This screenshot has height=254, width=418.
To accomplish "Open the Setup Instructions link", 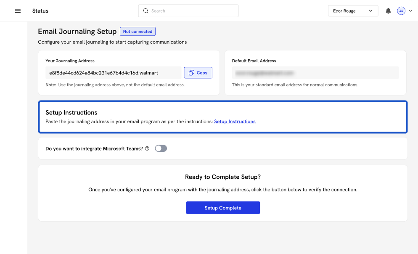I will pyautogui.click(x=235, y=122).
